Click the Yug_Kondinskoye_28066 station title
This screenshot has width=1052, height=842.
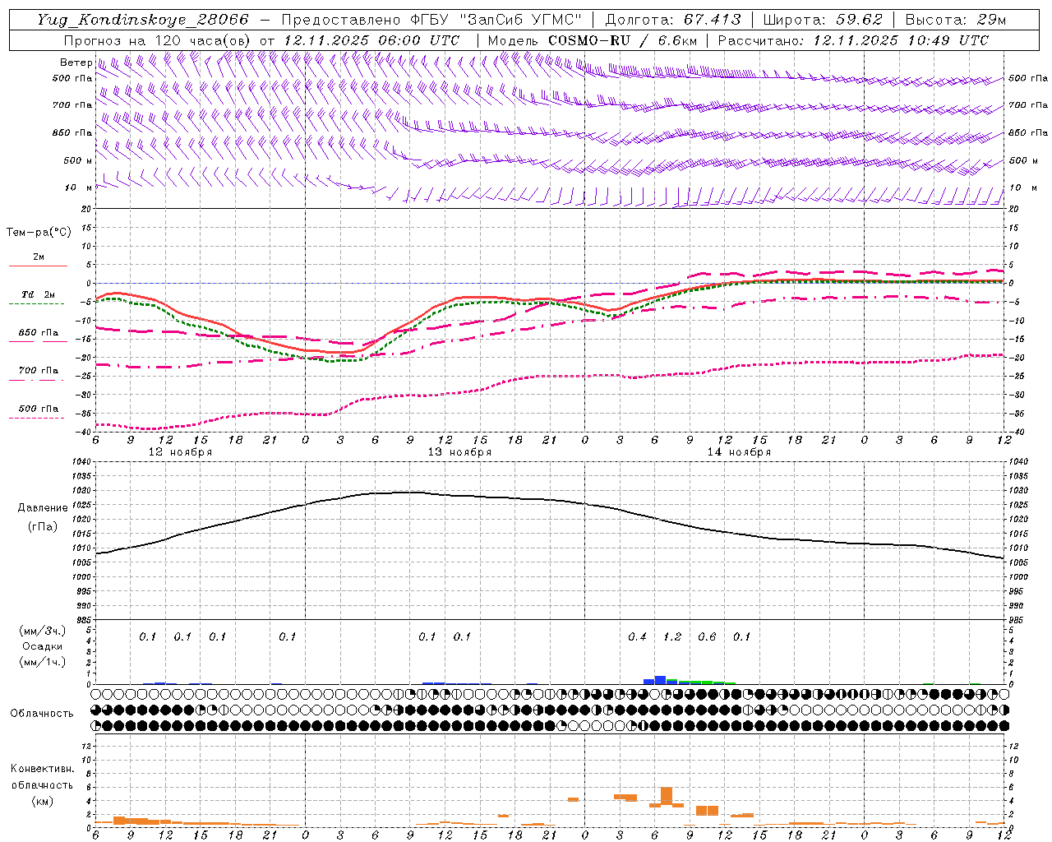coord(142,20)
